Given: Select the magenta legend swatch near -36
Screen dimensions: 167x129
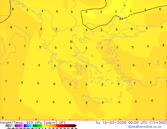Looking at the screenshot, I should point(21,126).
